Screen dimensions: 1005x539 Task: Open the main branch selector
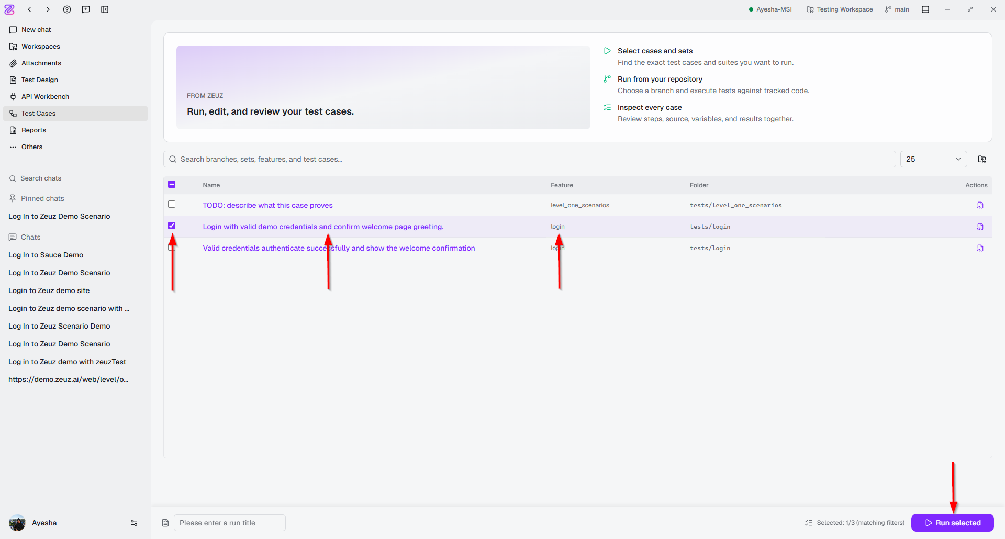click(x=897, y=9)
